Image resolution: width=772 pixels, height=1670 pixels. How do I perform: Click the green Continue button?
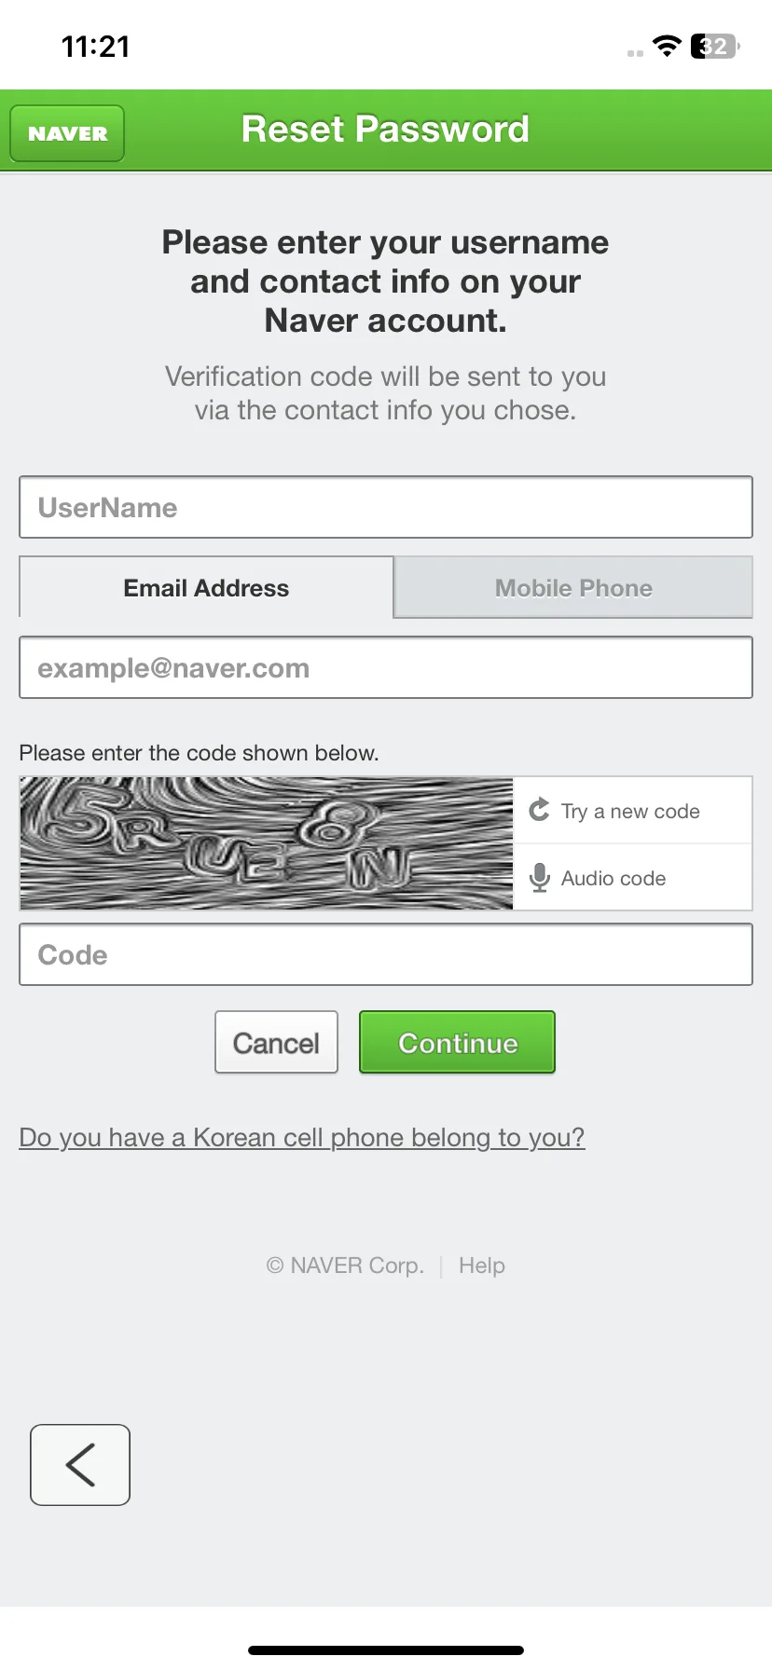coord(458,1042)
